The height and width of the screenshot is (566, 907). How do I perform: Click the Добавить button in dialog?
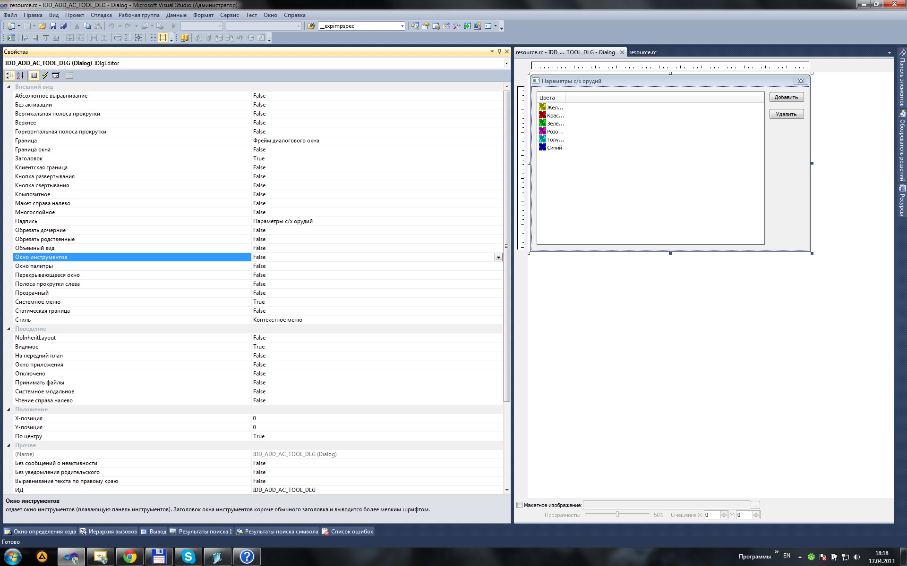[x=786, y=97]
